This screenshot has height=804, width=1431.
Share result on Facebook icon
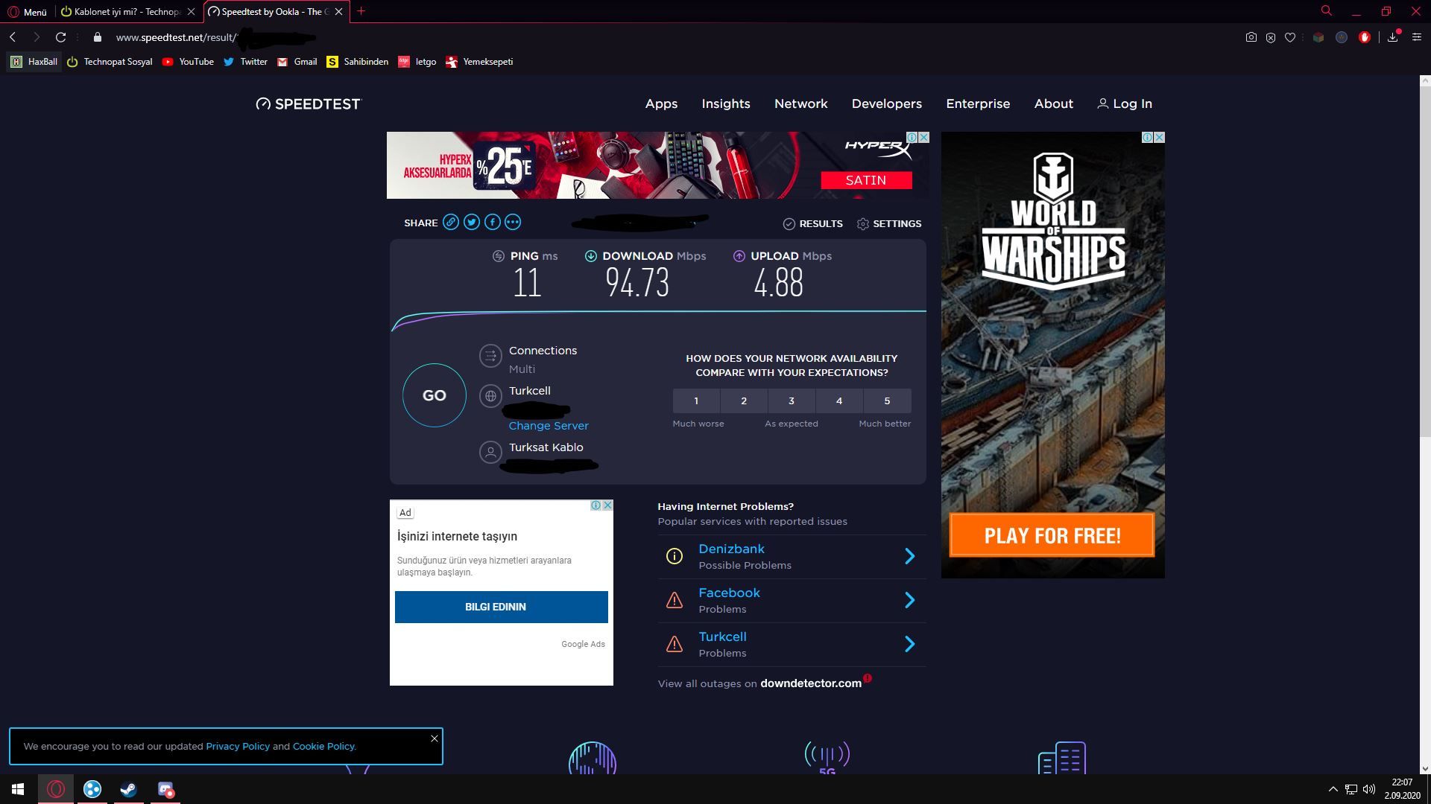(493, 222)
